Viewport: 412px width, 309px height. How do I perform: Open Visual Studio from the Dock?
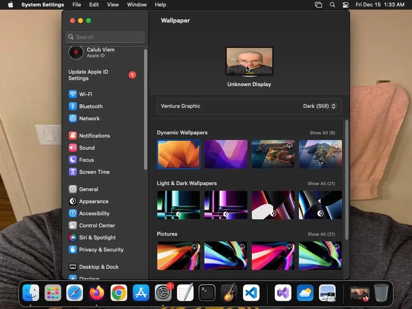pyautogui.click(x=283, y=293)
